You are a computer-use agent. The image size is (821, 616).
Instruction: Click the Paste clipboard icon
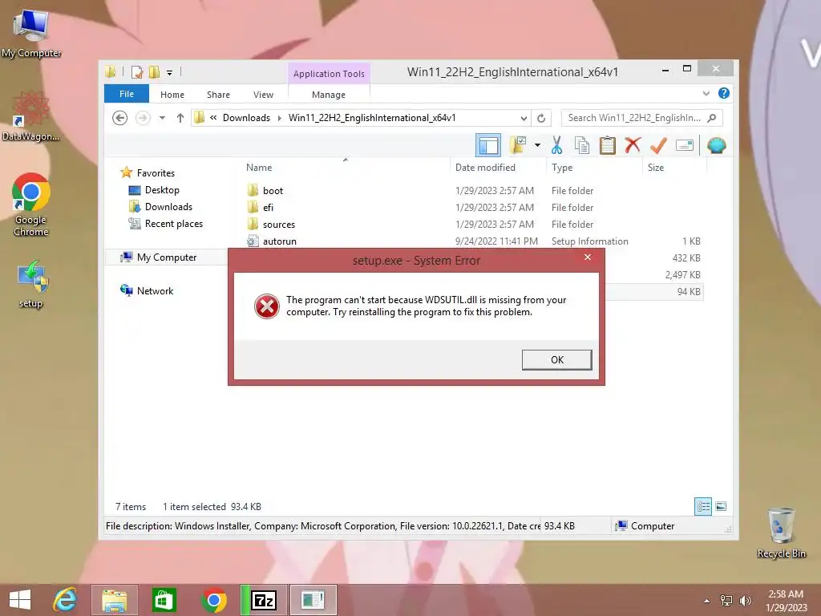(x=608, y=145)
